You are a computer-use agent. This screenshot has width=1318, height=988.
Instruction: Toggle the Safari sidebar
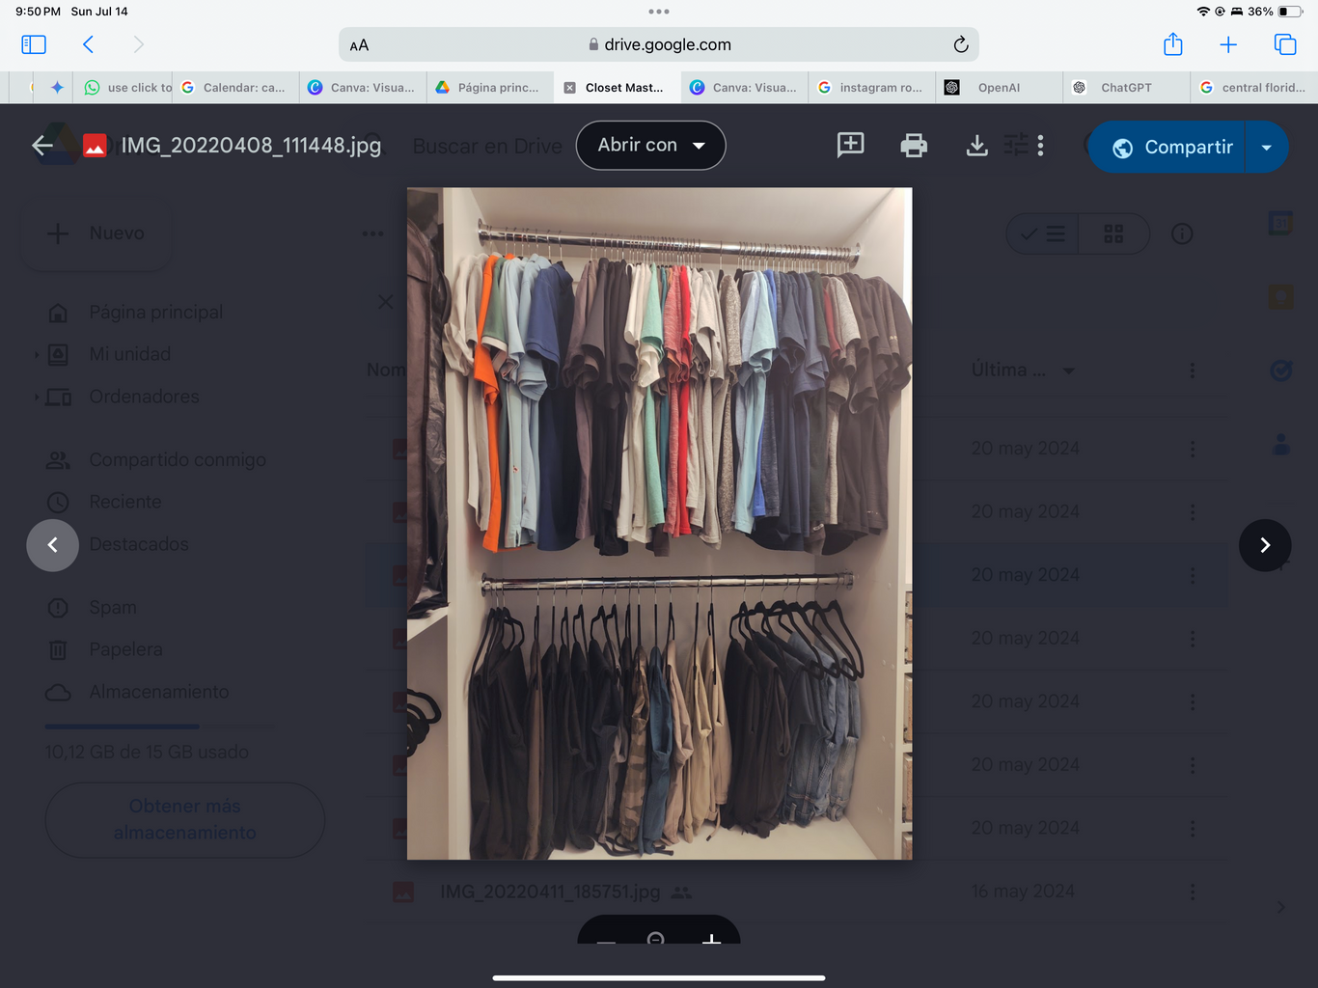pyautogui.click(x=34, y=44)
